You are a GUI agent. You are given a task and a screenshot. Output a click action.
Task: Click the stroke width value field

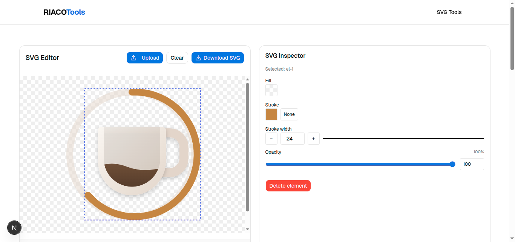(x=293, y=139)
